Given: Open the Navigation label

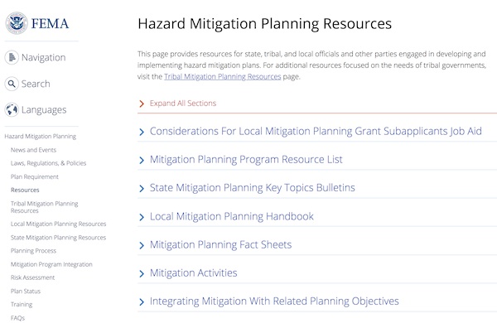Looking at the screenshot, I should (x=43, y=57).
